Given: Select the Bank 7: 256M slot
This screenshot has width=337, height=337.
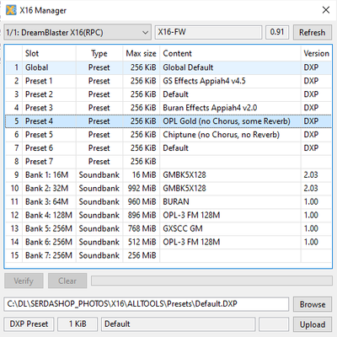Looking at the screenshot, I should click(168, 255).
